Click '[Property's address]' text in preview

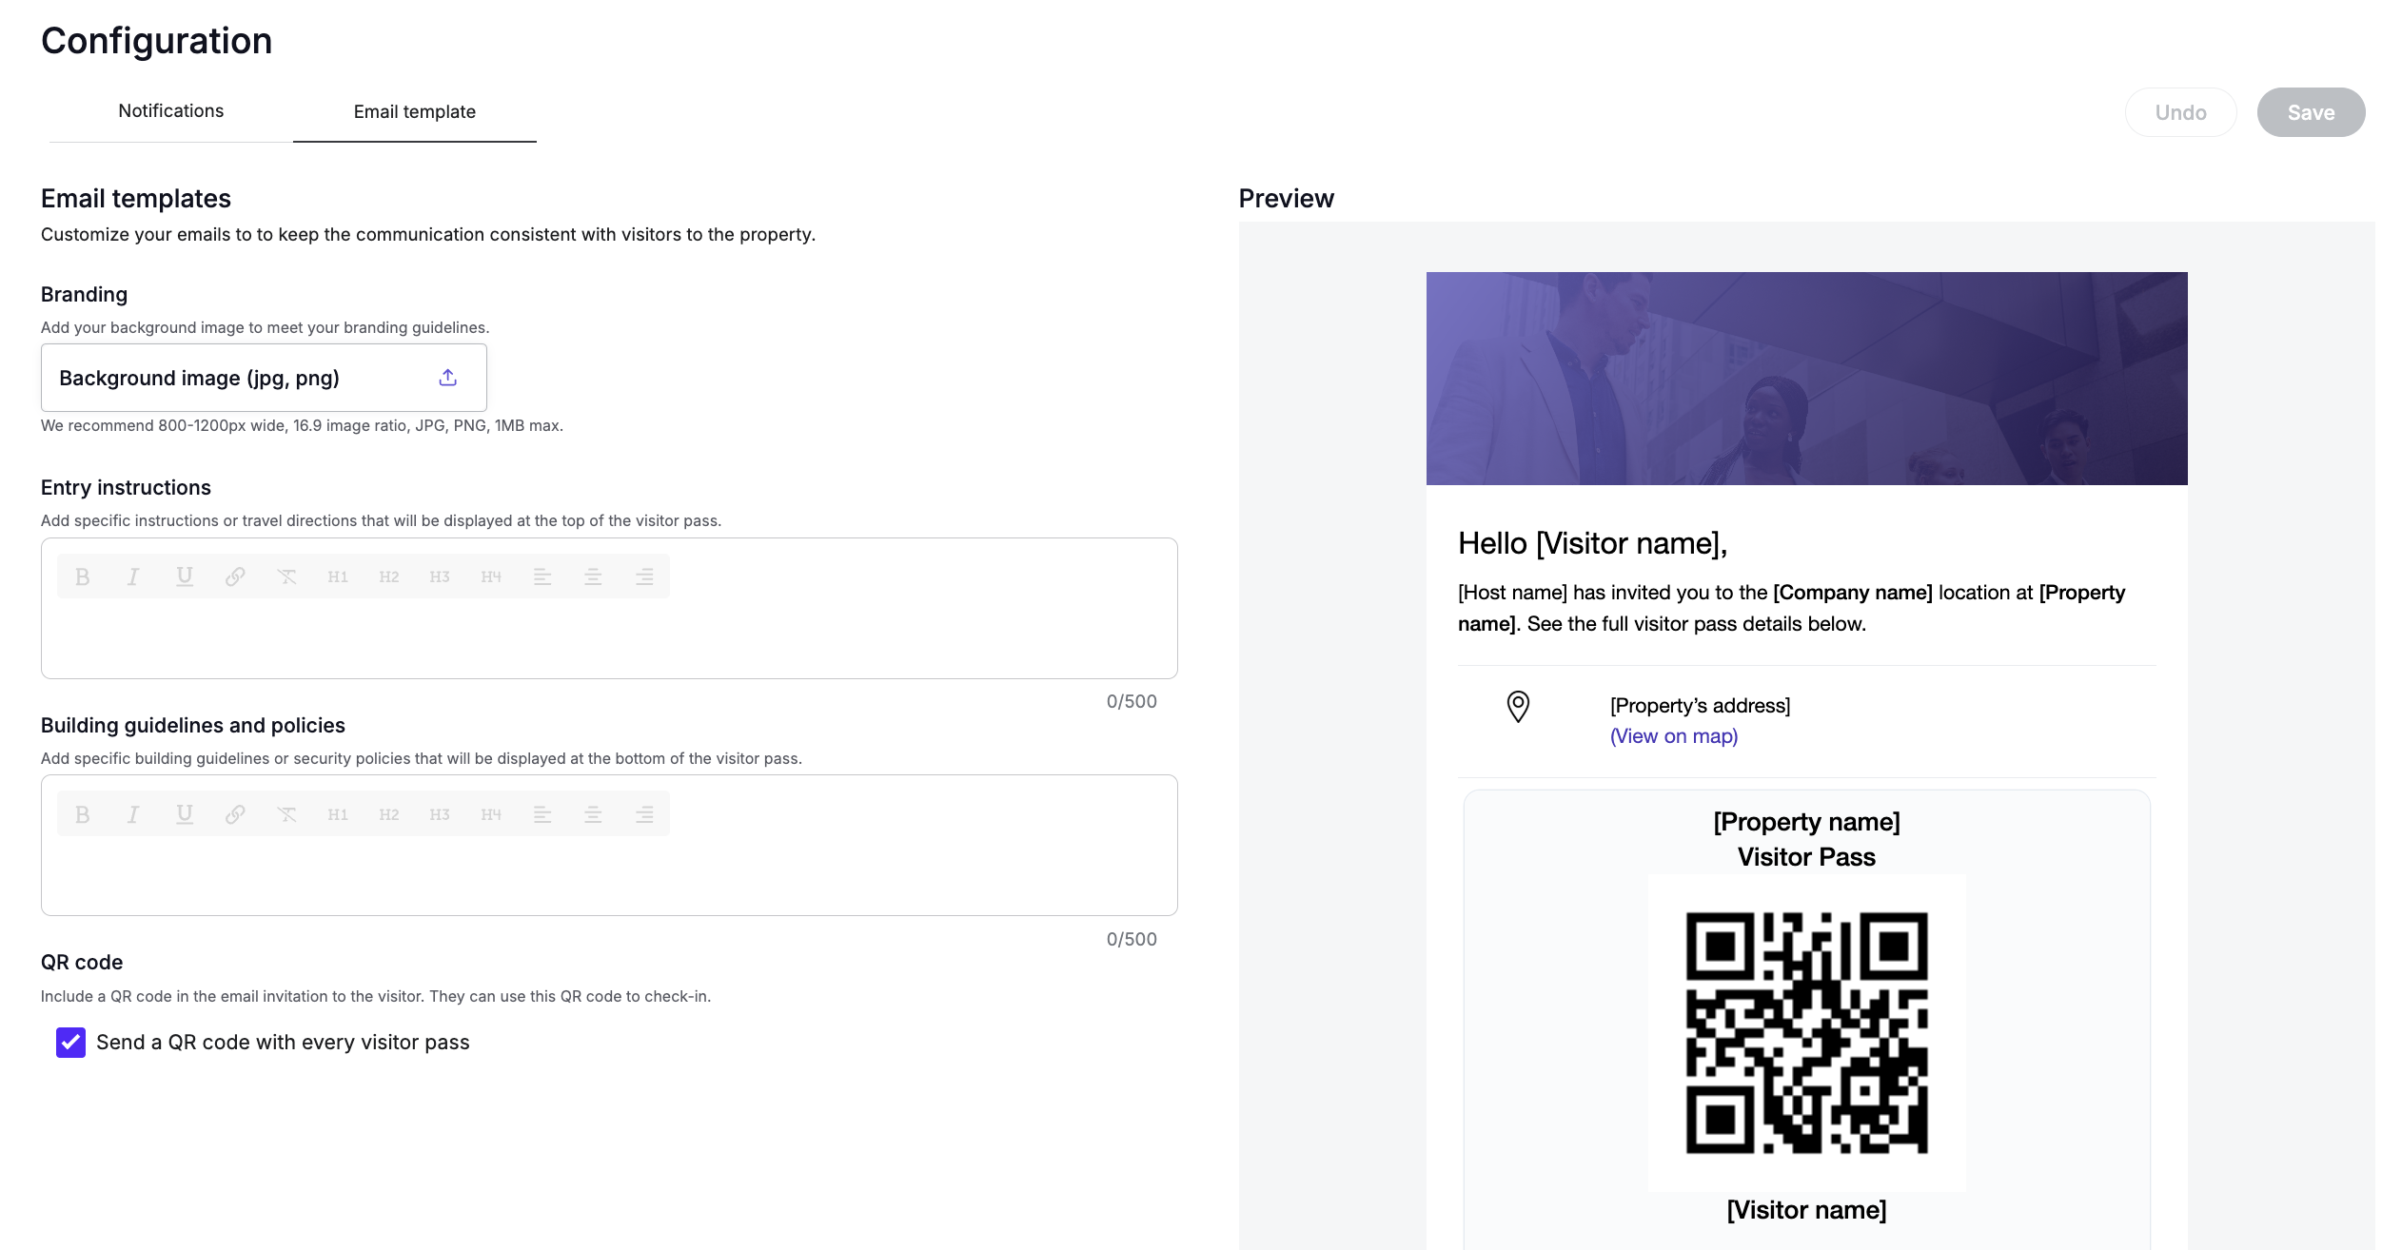click(x=1700, y=706)
